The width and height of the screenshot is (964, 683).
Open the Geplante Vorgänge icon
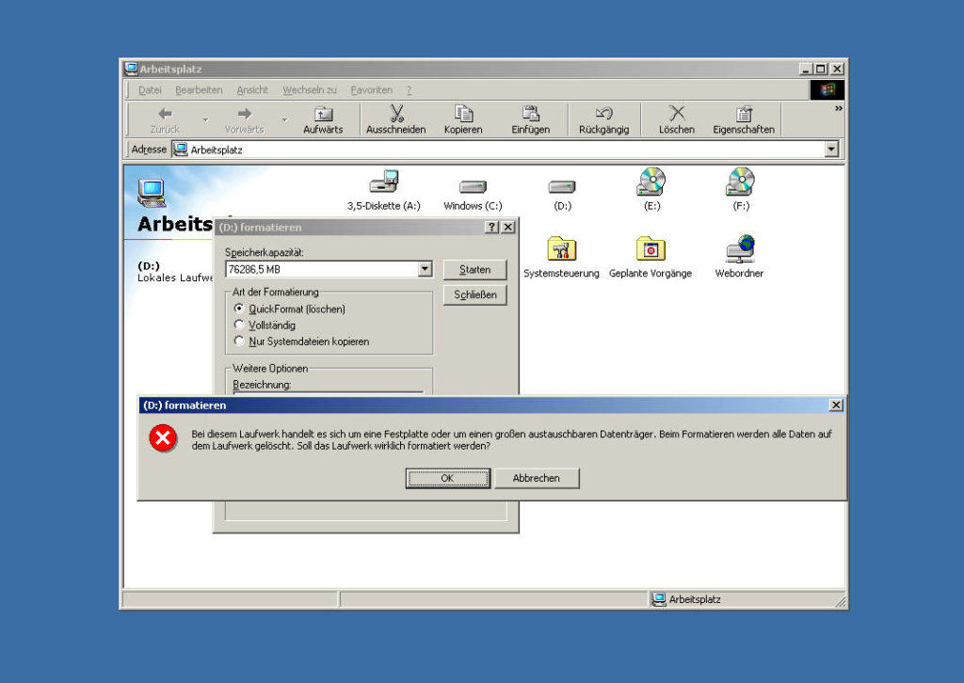(x=651, y=249)
